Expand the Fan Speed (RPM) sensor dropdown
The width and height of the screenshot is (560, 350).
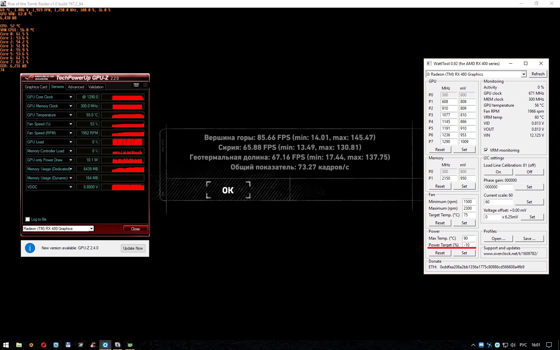[71, 133]
